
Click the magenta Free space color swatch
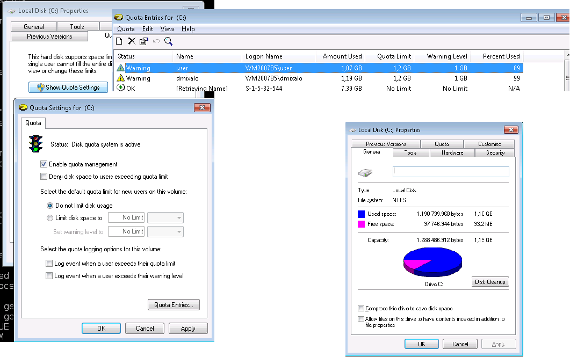361,224
